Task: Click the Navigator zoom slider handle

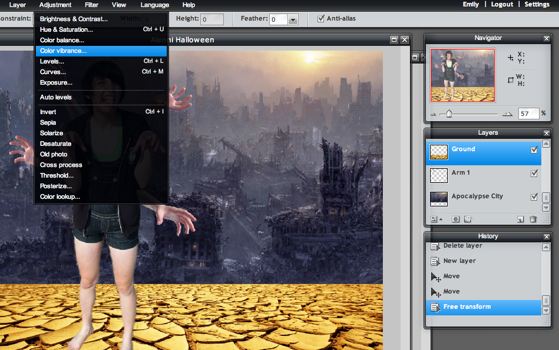Action: (x=449, y=114)
